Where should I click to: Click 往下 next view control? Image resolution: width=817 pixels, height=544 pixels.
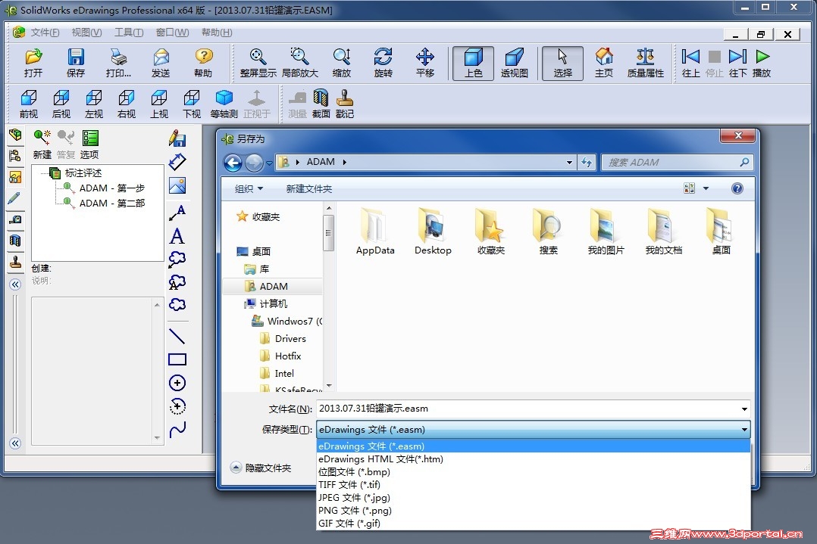point(738,62)
